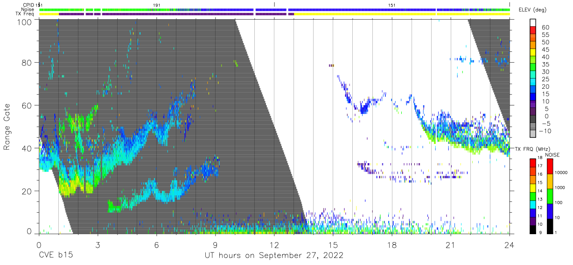
Task: Click the 'TX FRQ (MHz)' colorbar title
Action: pyautogui.click(x=532, y=149)
